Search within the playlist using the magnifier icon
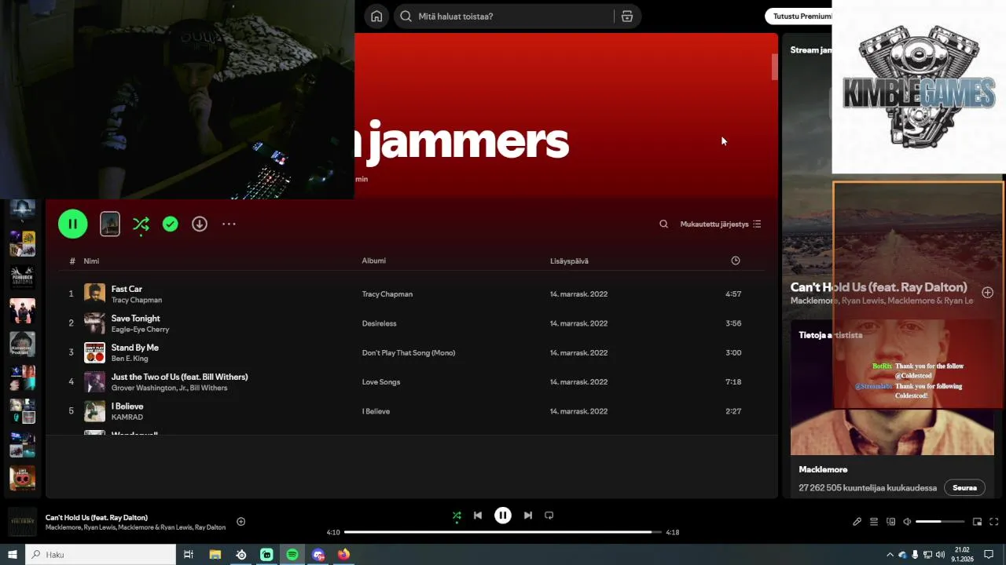1006x565 pixels. (663, 224)
